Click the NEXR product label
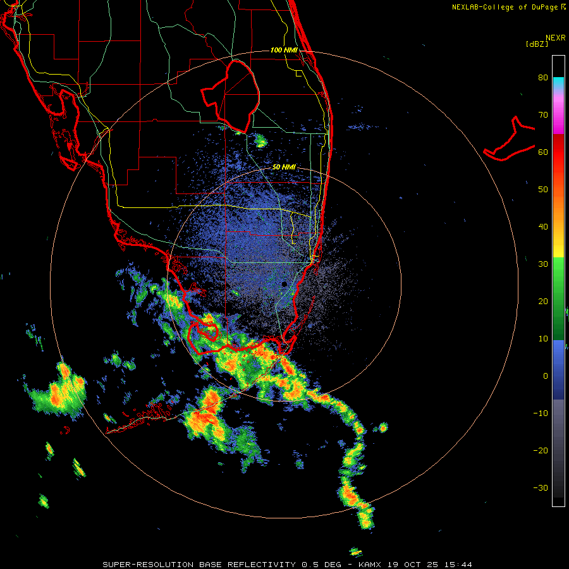The width and height of the screenshot is (569, 569). [556, 38]
